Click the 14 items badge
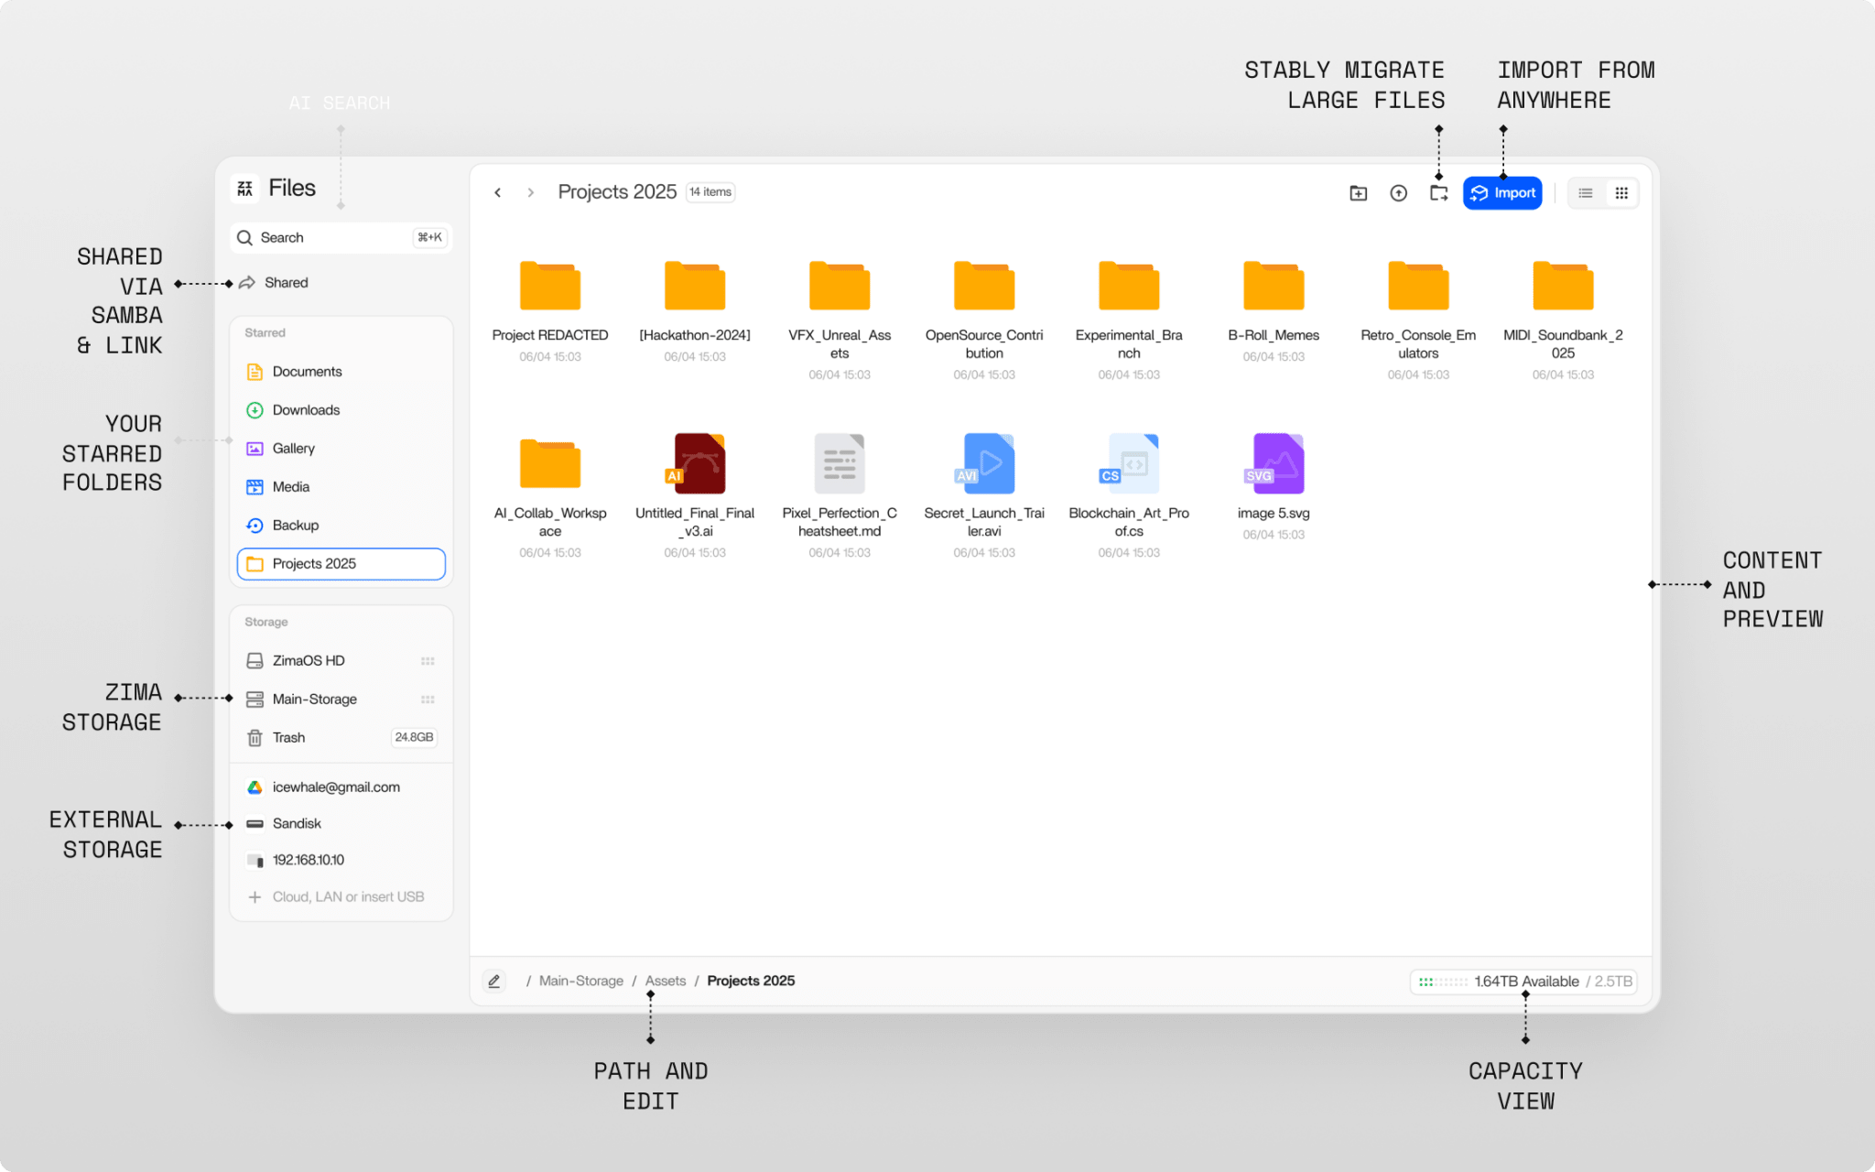The width and height of the screenshot is (1875, 1172). [x=710, y=192]
